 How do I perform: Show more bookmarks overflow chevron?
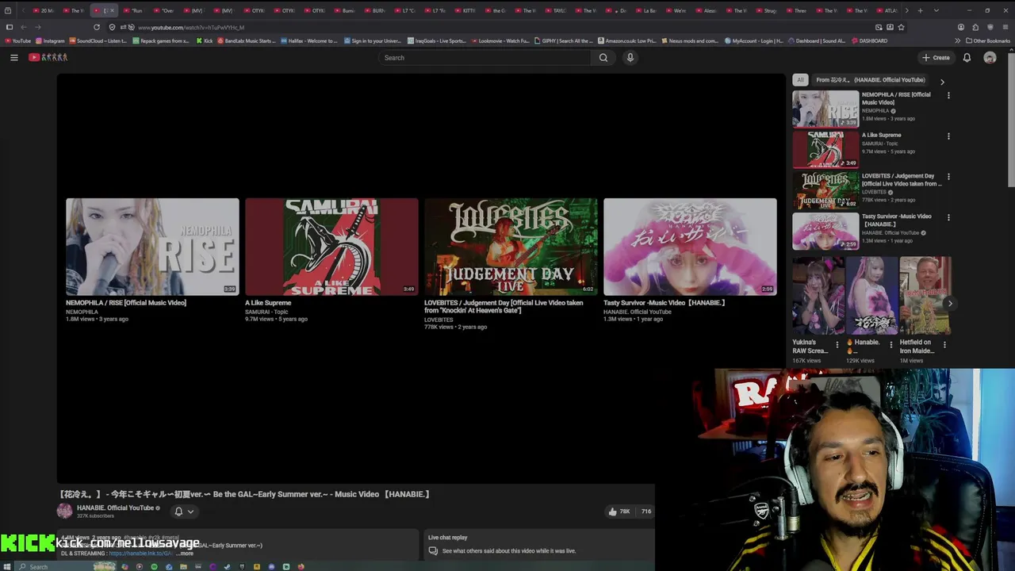click(x=957, y=40)
